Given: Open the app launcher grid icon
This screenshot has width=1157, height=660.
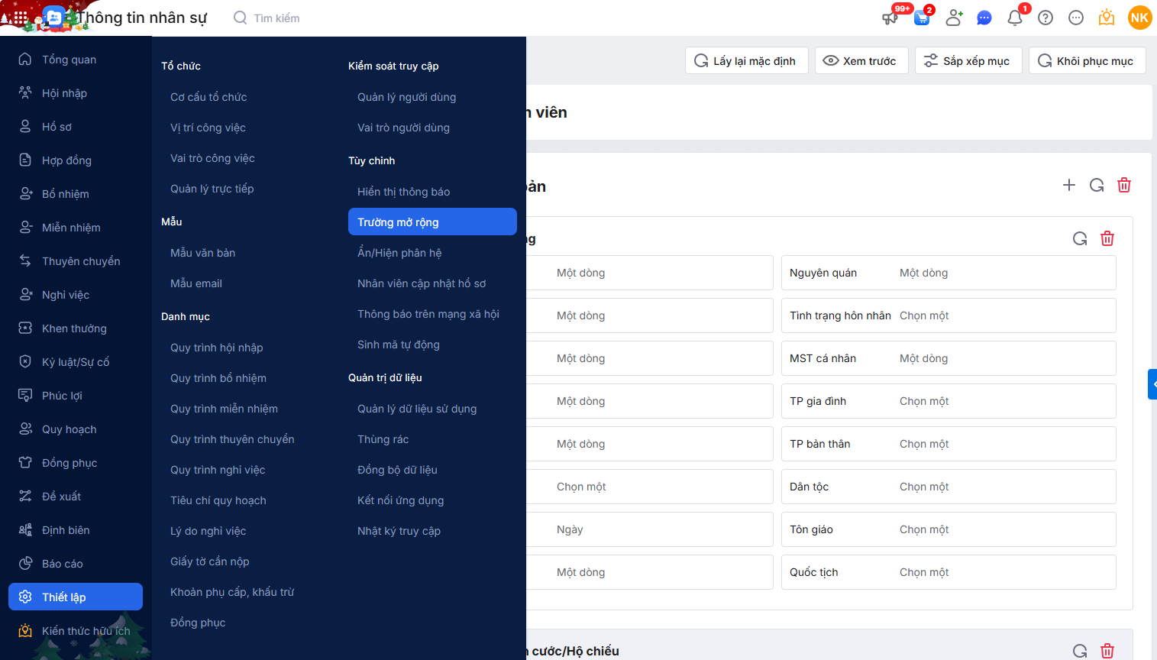Looking at the screenshot, I should coord(21,17).
